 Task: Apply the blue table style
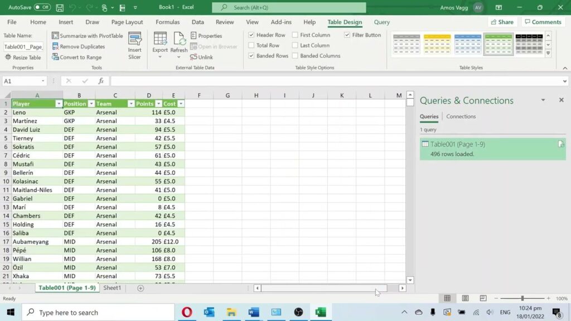tap(468, 44)
